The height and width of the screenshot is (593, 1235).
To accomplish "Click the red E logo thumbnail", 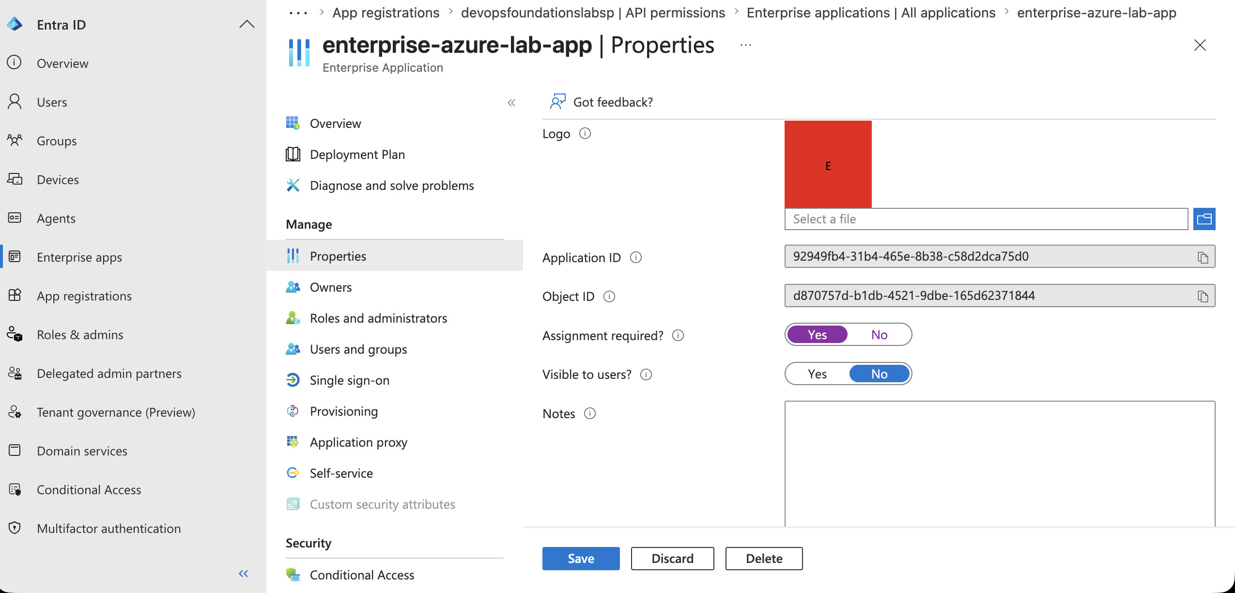I will click(x=828, y=164).
